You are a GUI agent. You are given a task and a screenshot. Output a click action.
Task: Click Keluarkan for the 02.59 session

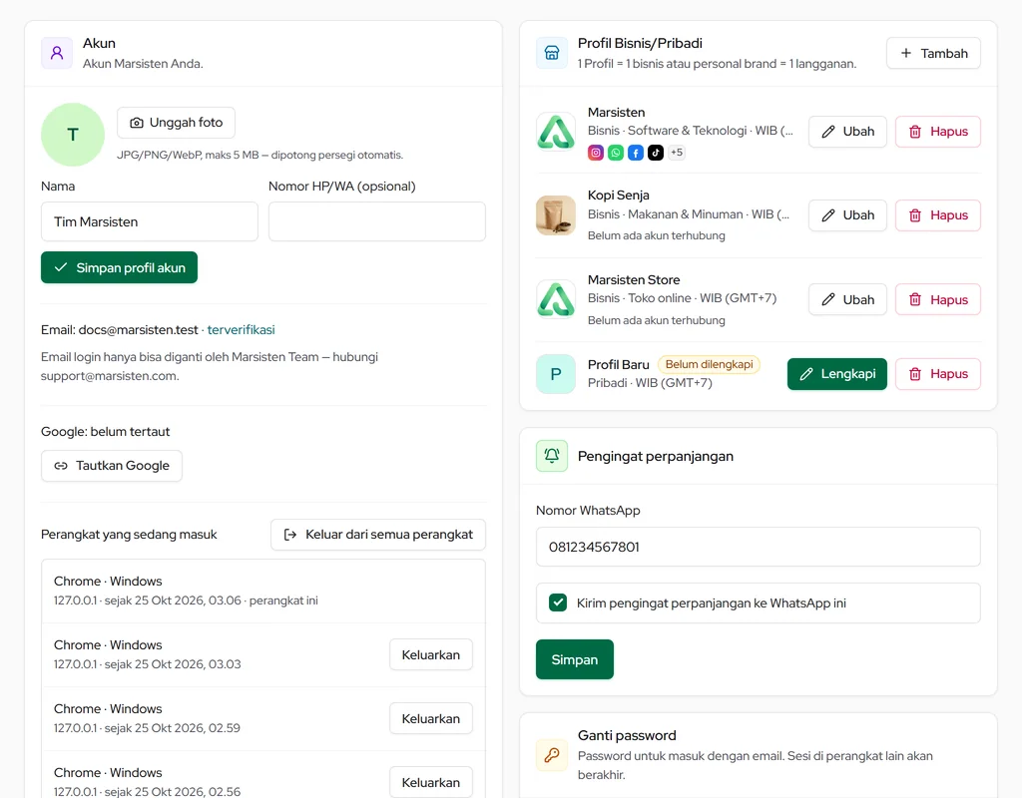(x=431, y=718)
